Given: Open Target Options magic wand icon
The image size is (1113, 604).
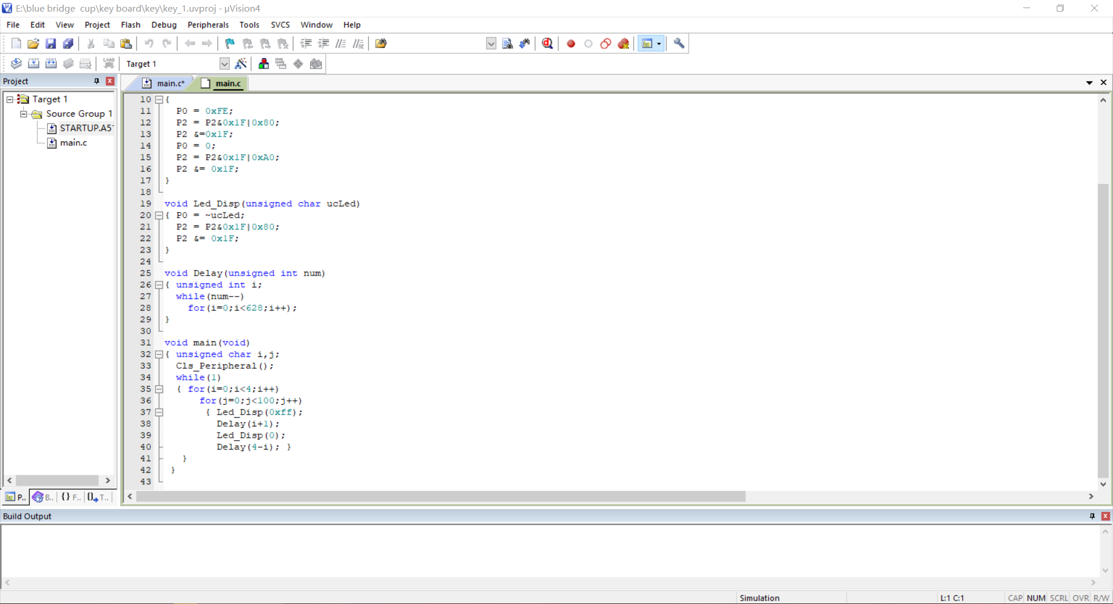Looking at the screenshot, I should 241,64.
